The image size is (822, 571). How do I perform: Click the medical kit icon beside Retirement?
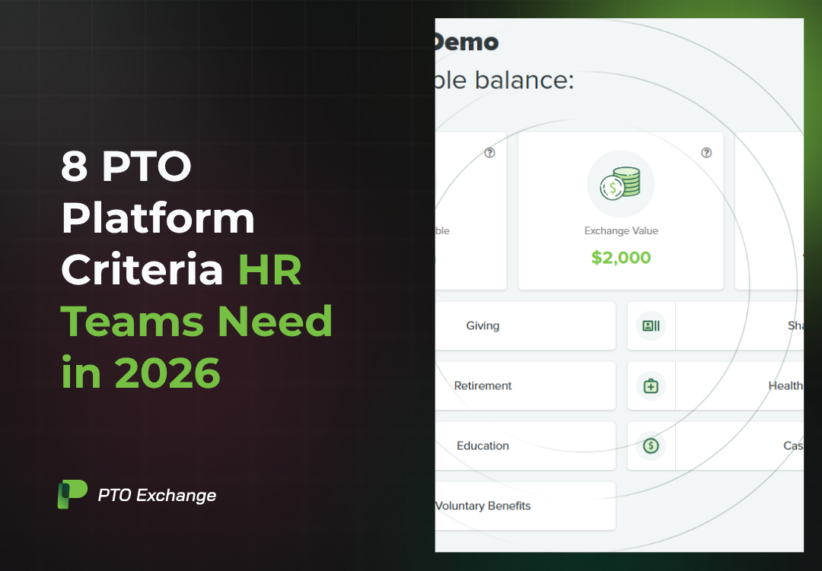[651, 386]
